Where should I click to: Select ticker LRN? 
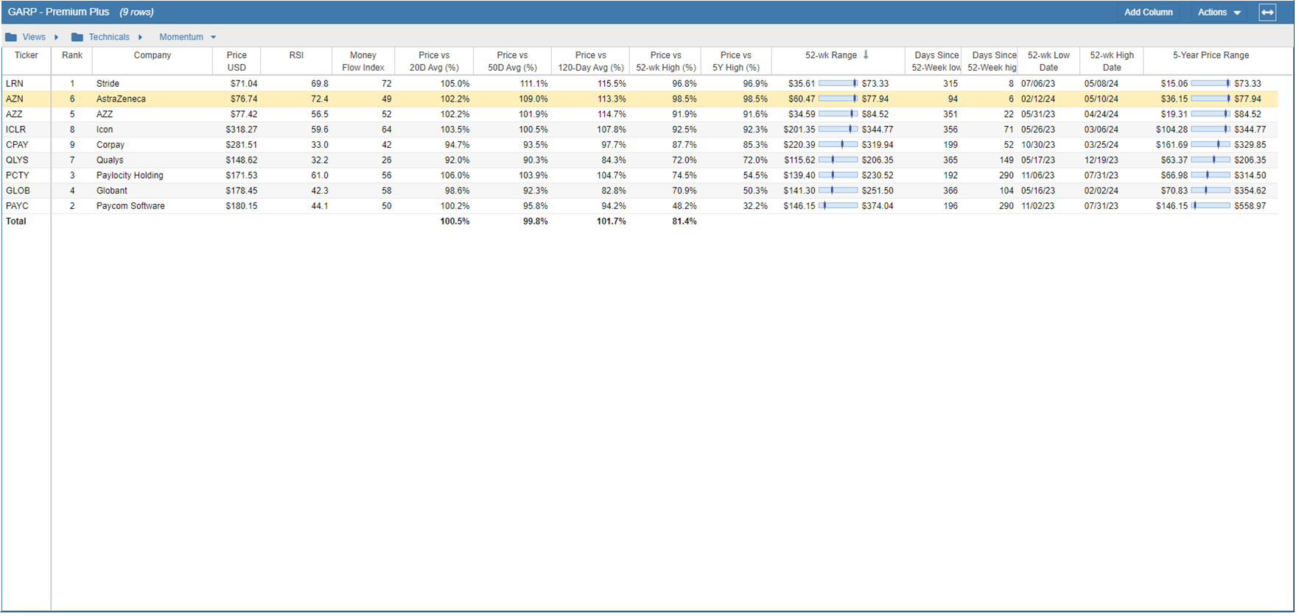tap(15, 84)
